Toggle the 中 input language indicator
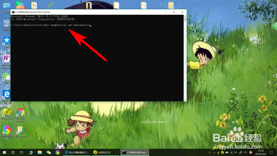 click(245, 152)
